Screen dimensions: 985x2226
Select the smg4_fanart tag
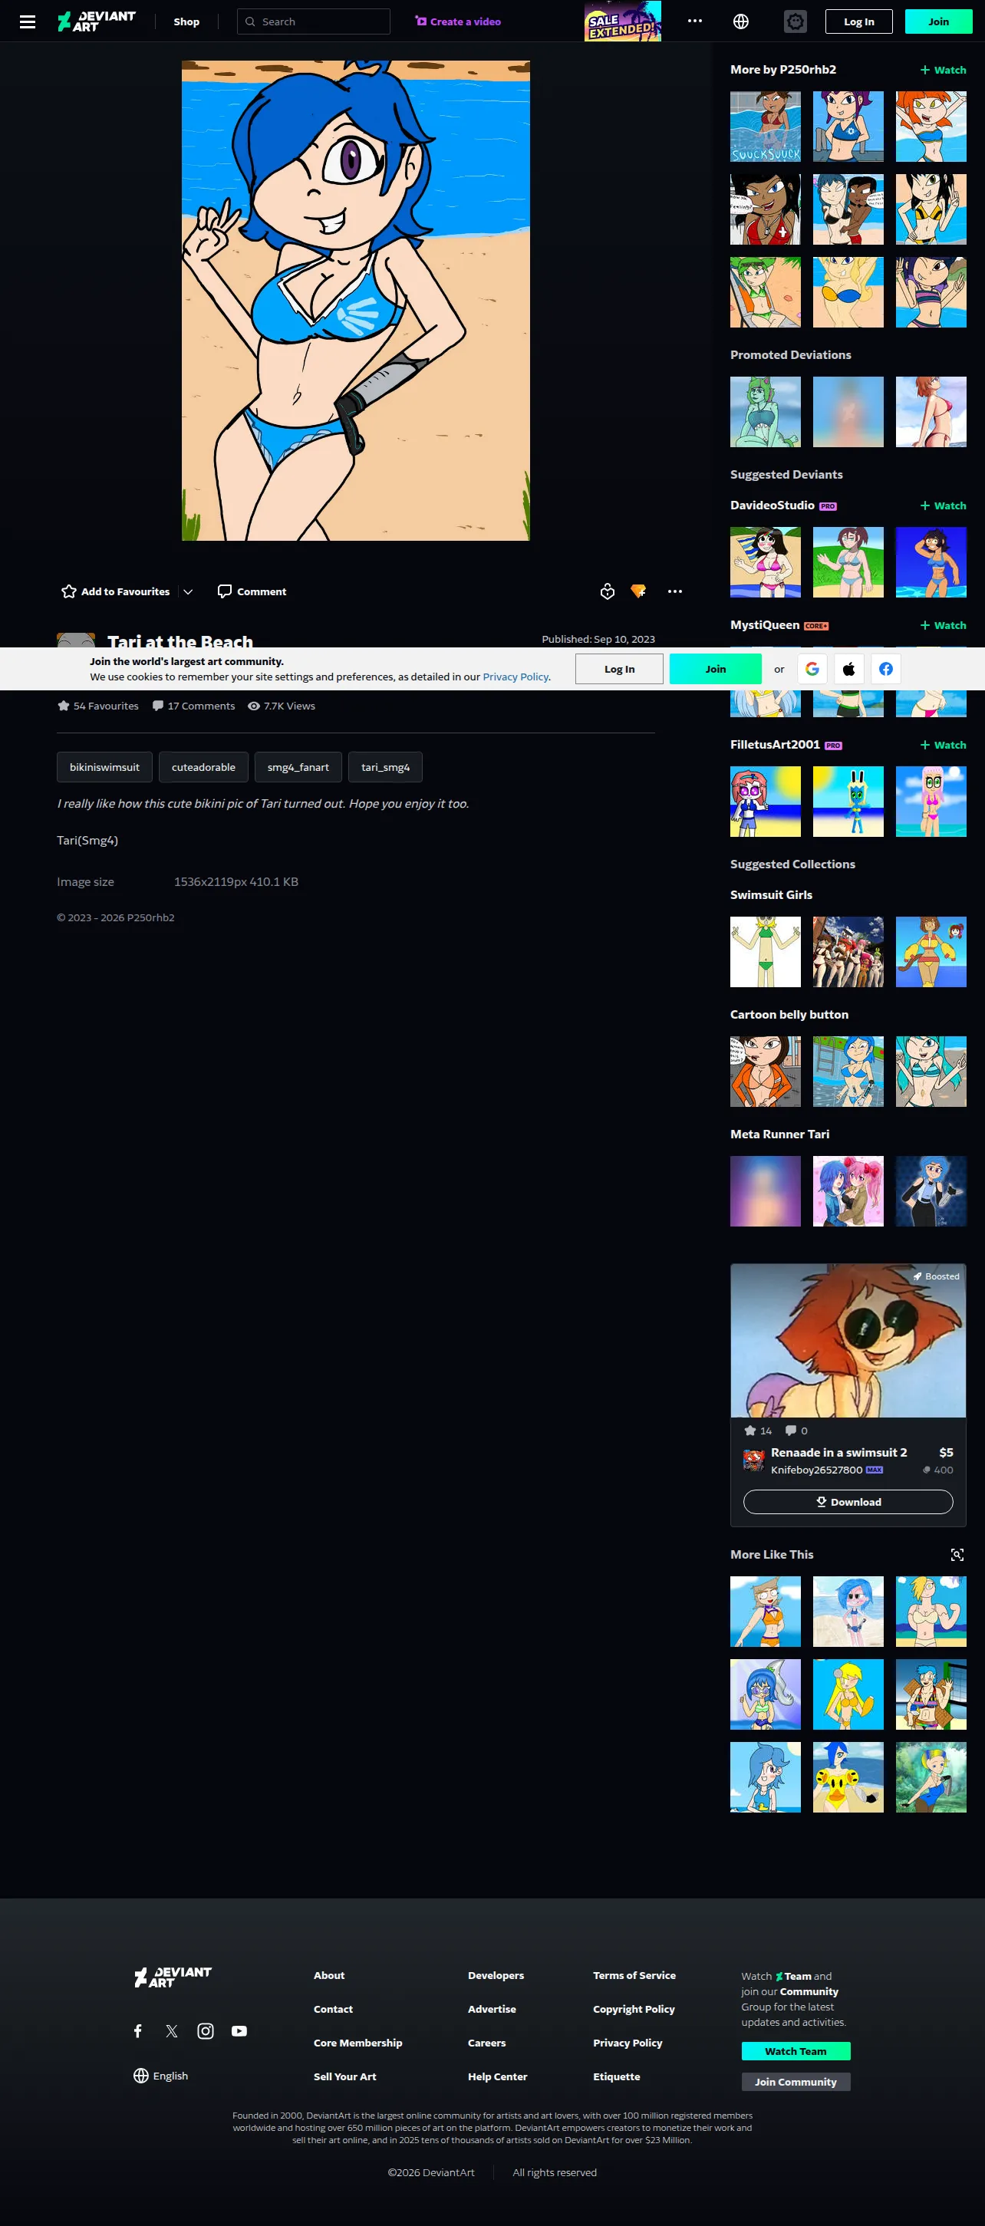point(298,767)
